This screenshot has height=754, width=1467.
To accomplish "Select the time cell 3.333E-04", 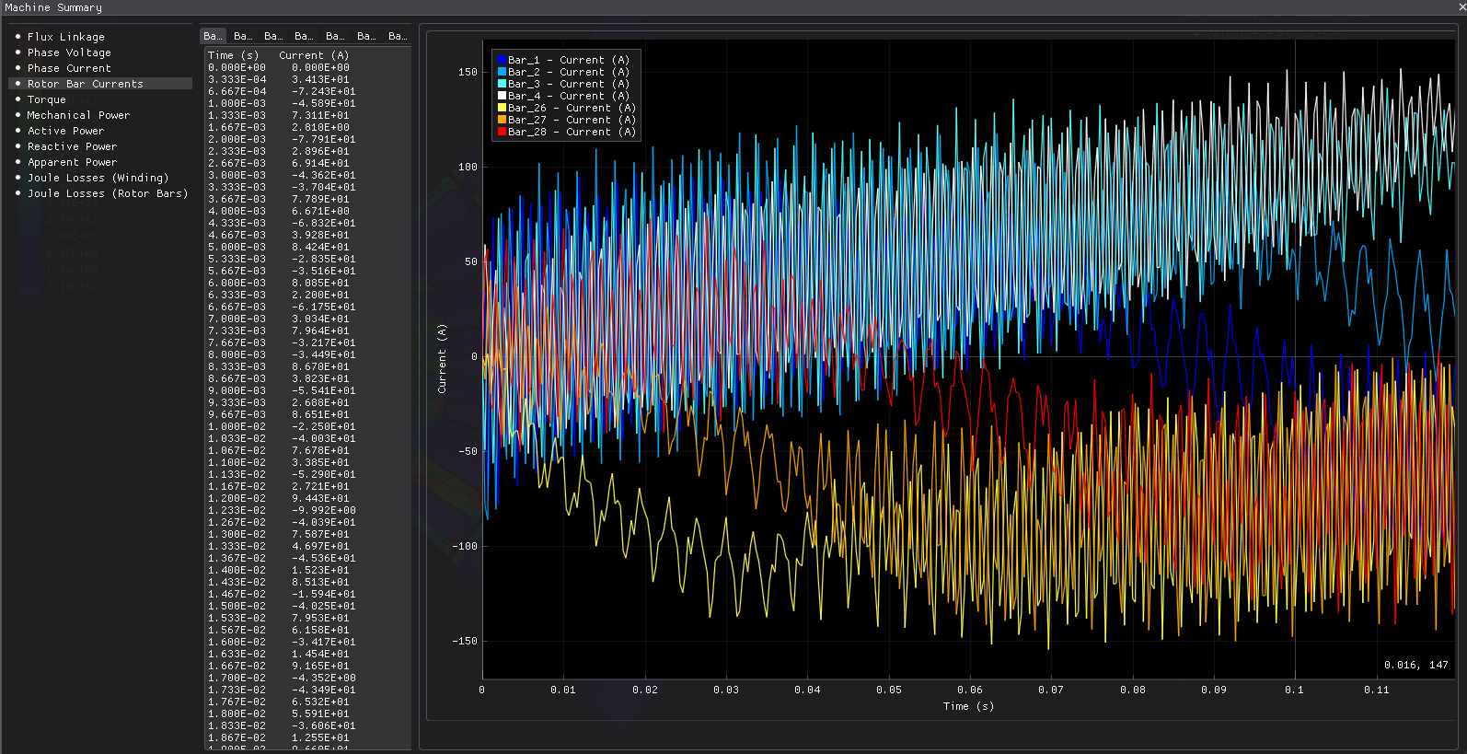I will pos(237,79).
